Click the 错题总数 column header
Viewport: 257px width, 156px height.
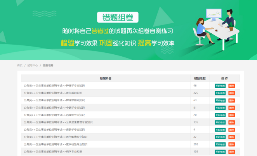(200, 78)
